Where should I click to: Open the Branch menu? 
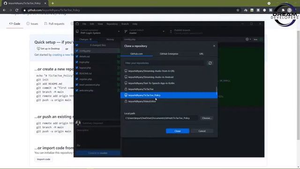coord(125,24)
